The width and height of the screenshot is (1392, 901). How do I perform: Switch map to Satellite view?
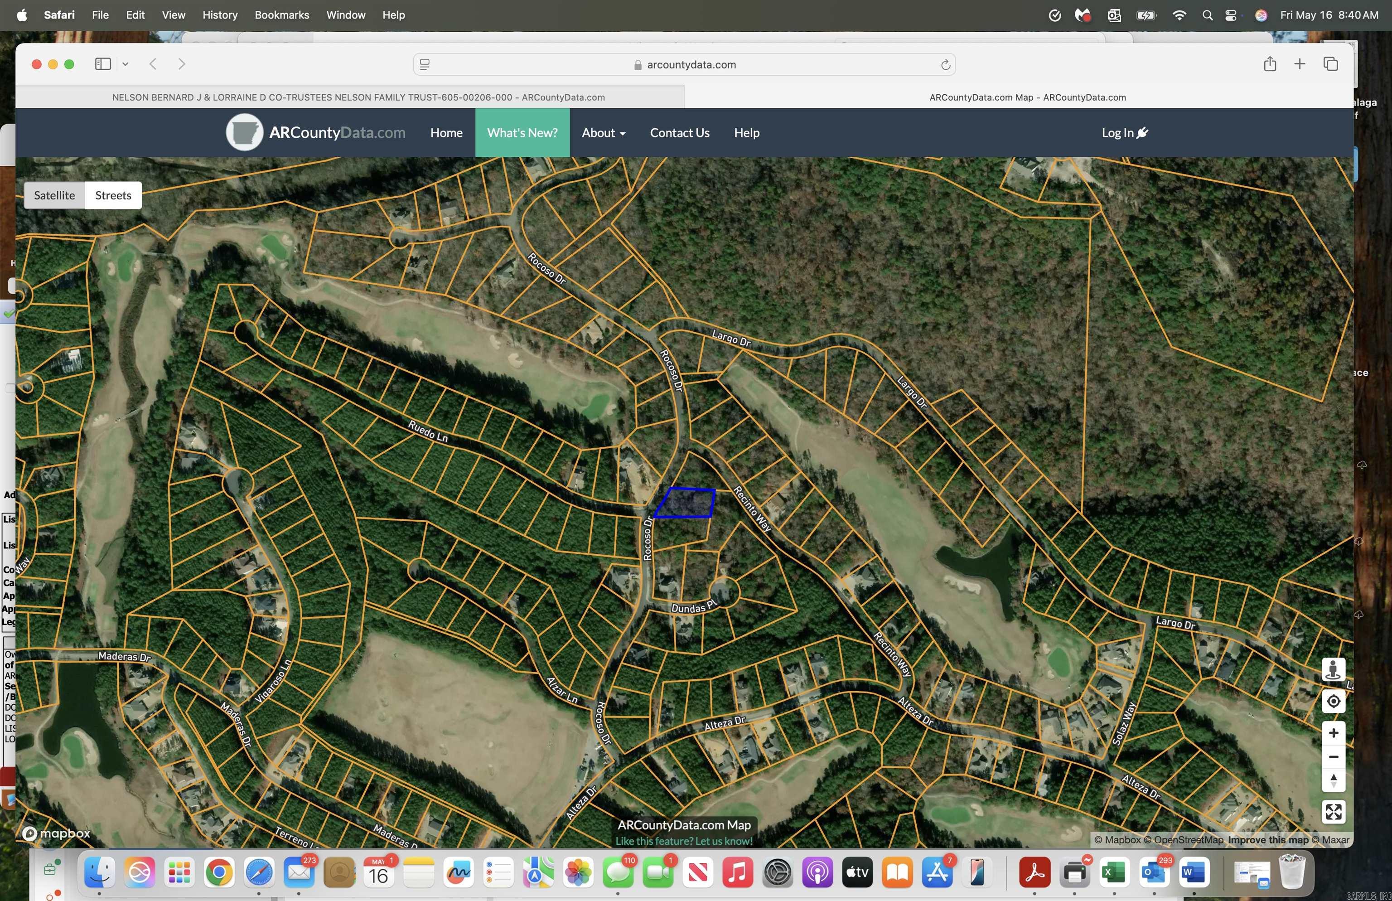coord(54,195)
